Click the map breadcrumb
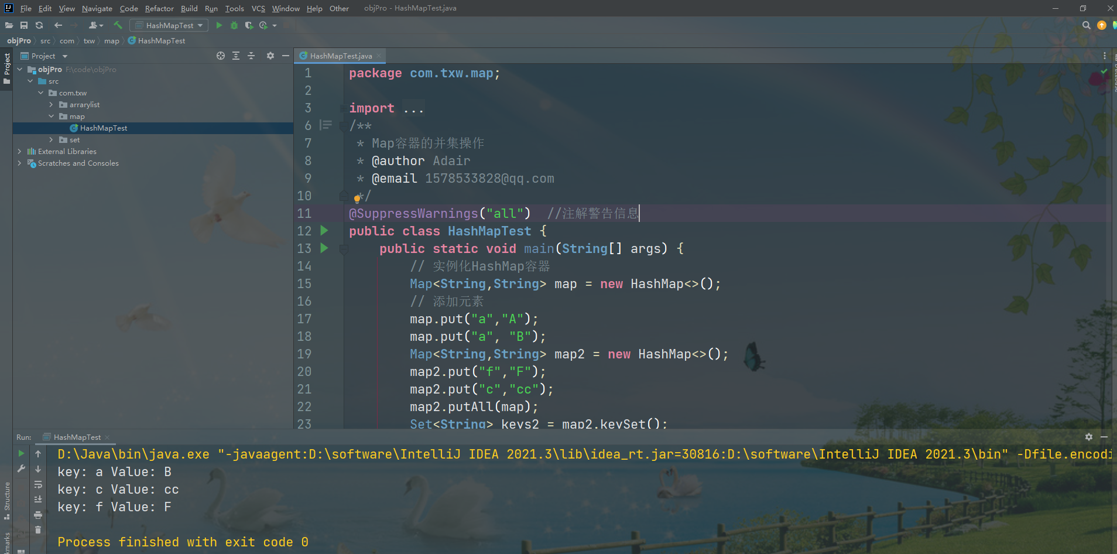1117x554 pixels. click(x=111, y=40)
